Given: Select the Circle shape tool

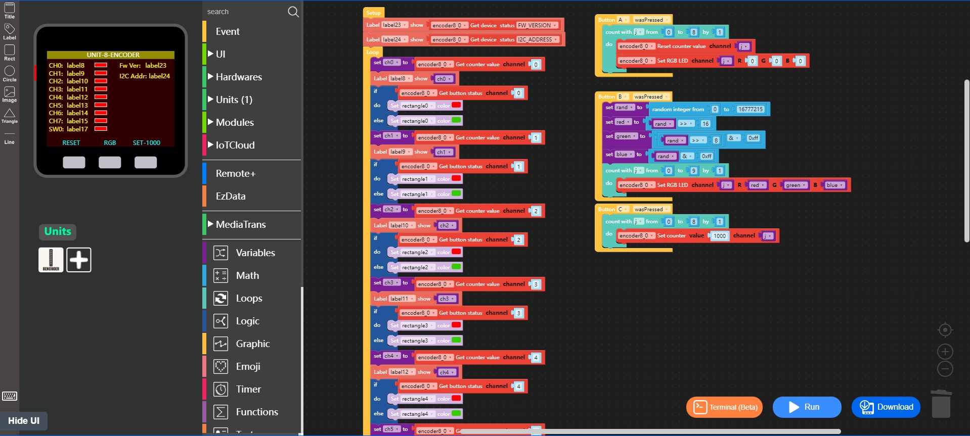Looking at the screenshot, I should (x=10, y=73).
